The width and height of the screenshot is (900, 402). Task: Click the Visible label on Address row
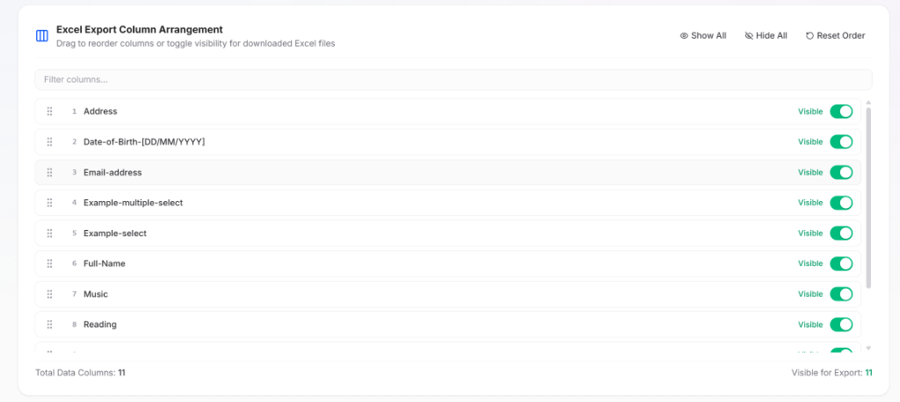click(810, 111)
